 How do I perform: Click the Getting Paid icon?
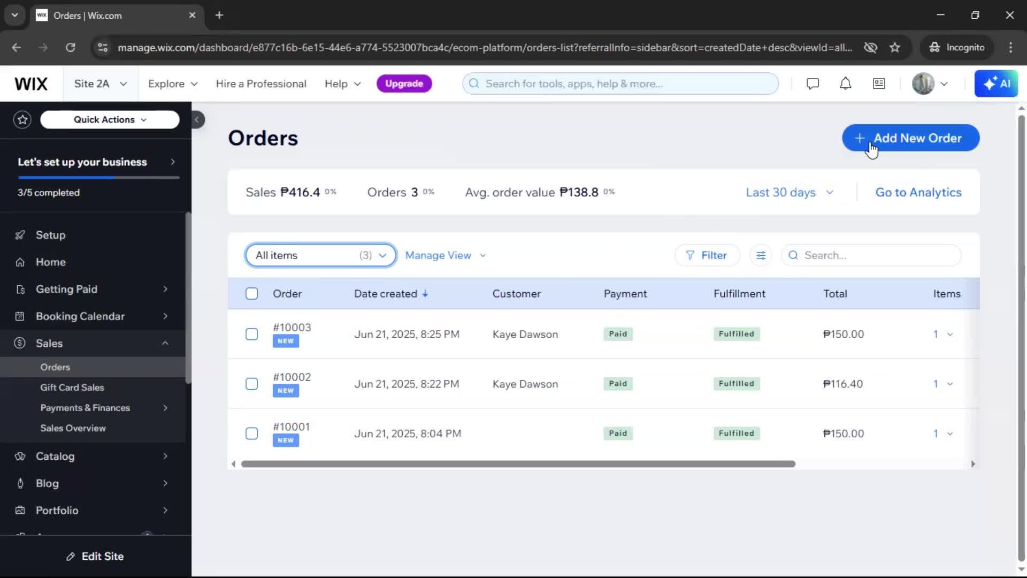(20, 290)
